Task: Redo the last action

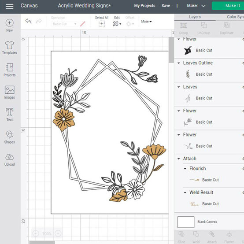Action: 39,21
